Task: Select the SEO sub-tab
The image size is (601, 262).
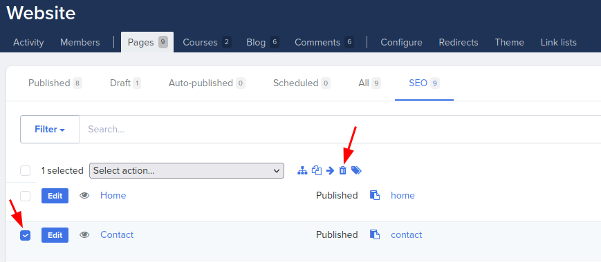Action: click(425, 83)
